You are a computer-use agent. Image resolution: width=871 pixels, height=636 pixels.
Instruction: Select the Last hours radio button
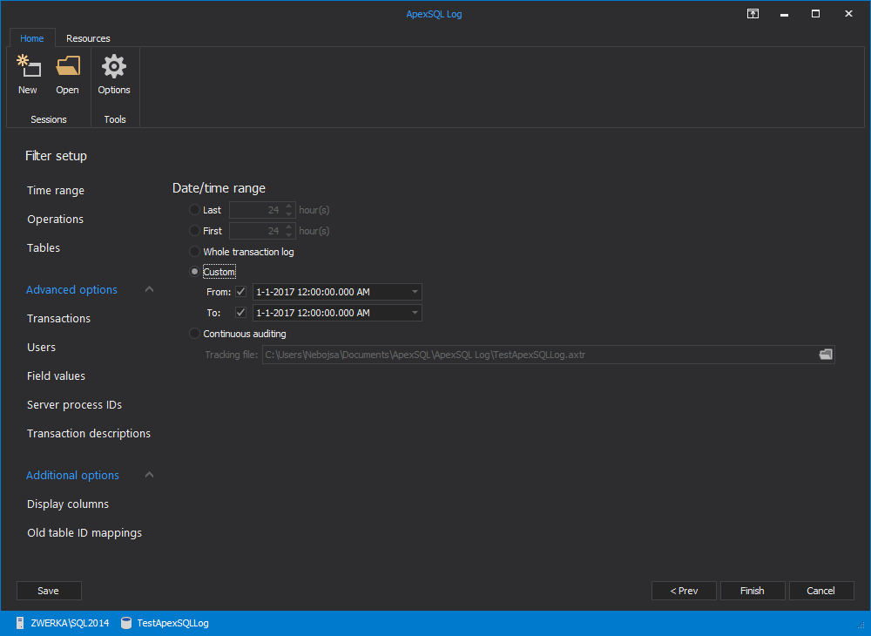coord(194,210)
